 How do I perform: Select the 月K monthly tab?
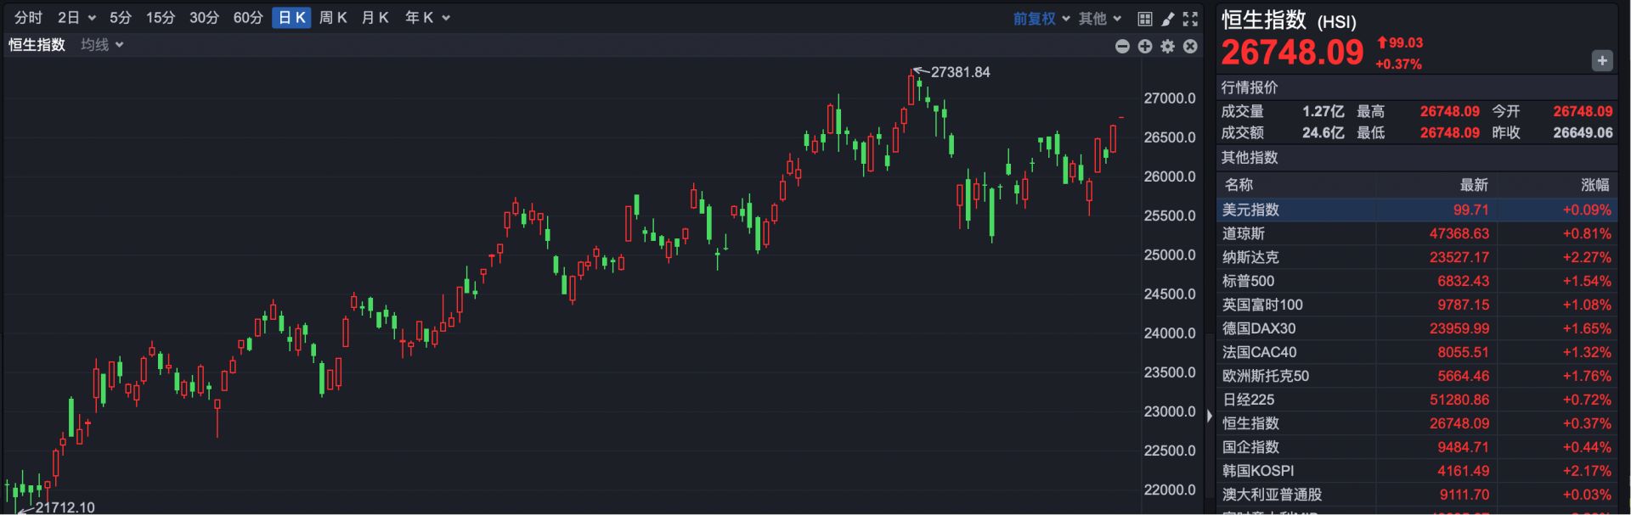pos(375,18)
